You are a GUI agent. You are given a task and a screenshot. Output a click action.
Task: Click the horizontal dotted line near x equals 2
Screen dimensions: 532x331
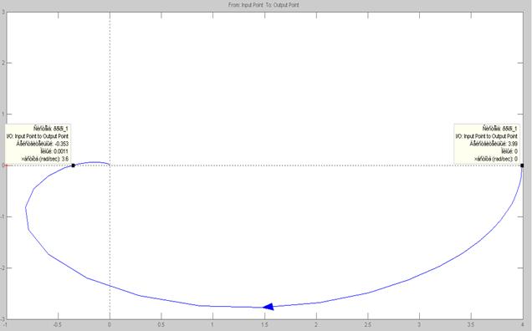(x=316, y=165)
